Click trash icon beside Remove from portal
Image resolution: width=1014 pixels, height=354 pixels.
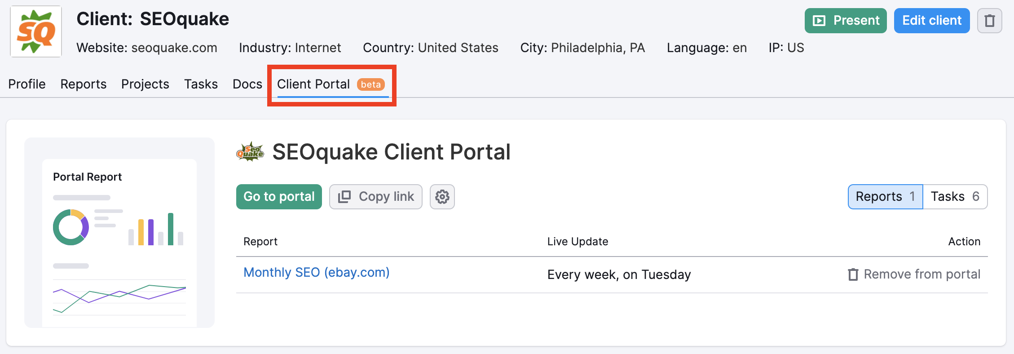tap(853, 274)
